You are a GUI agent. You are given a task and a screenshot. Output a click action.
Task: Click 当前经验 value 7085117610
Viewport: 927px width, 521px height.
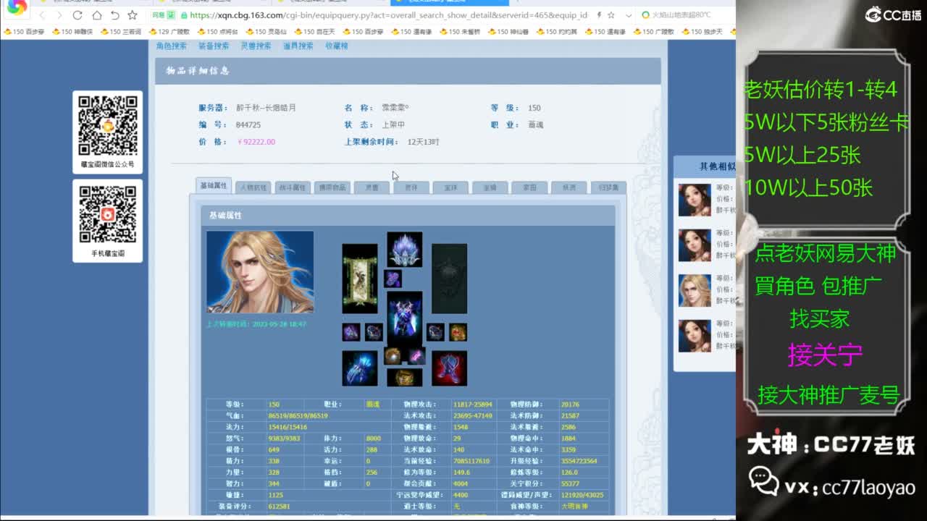(x=471, y=461)
